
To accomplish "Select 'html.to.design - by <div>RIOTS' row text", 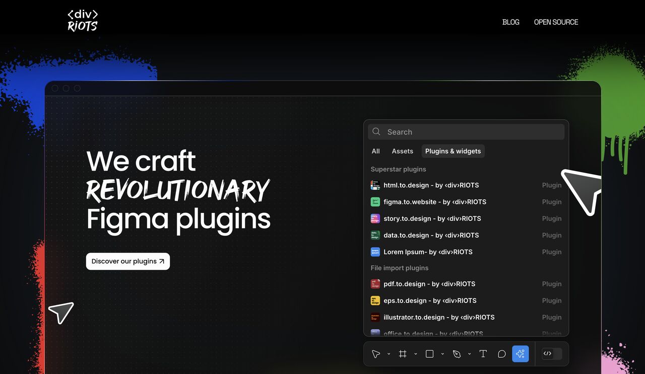I will (431, 185).
